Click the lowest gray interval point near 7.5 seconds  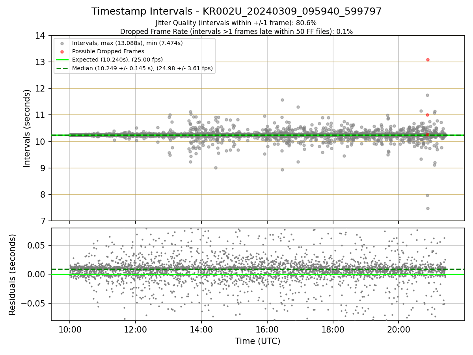click(x=428, y=208)
